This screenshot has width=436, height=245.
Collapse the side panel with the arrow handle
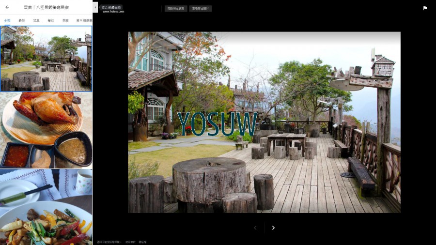click(95, 7)
